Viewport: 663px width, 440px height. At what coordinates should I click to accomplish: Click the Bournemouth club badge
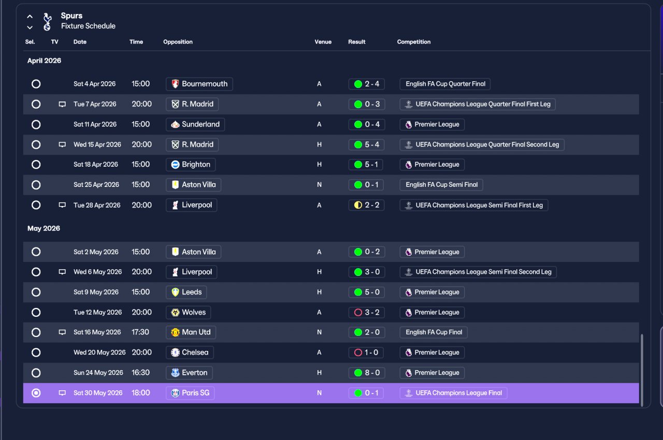click(x=175, y=84)
